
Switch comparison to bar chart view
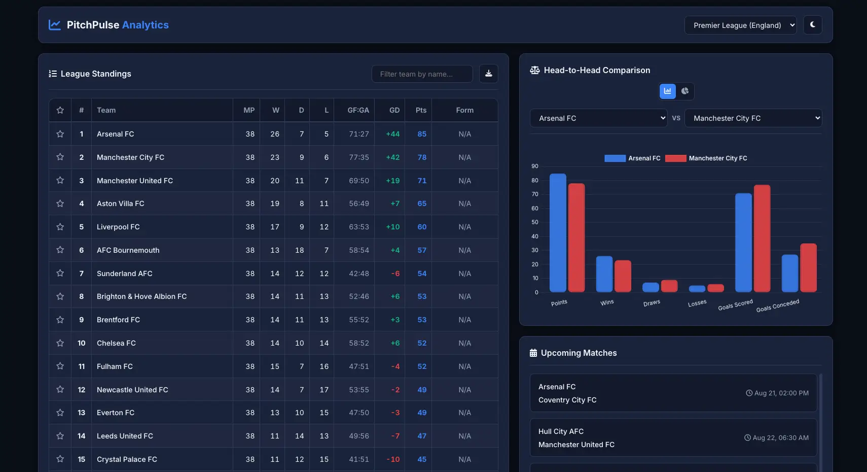point(668,91)
